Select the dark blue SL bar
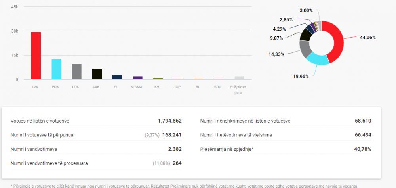Screen dimensions: 396x188 tap(117, 77)
